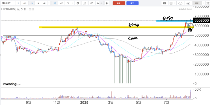Click the ETH/KRW symbol search field
Image resolution: width=210 pixels, height=105 pixels.
8,3
